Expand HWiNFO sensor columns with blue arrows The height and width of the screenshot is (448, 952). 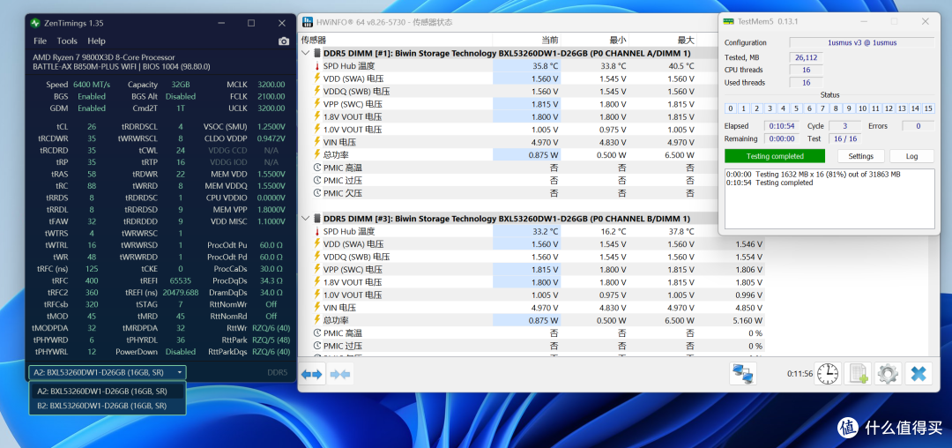[x=311, y=374]
